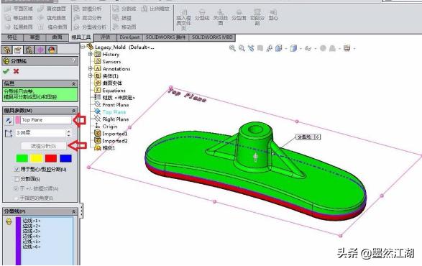Select the 等距曲面 offset surface tool
Image resolution: width=422 pixels, height=266 pixels.
(19, 18)
